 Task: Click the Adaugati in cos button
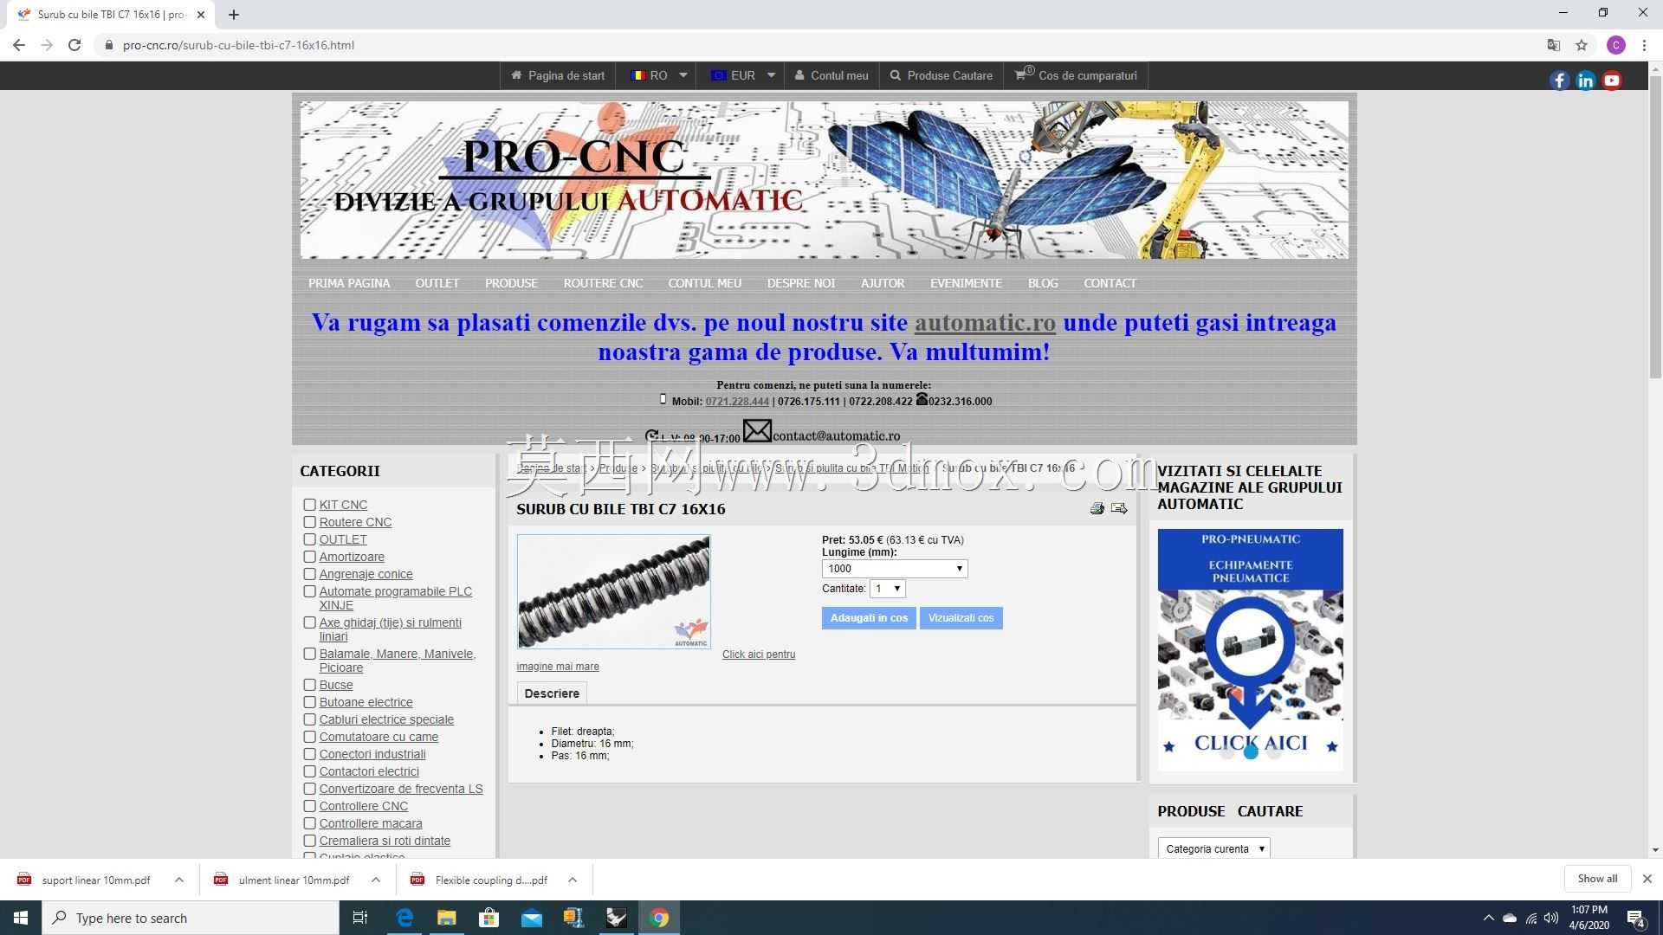click(x=869, y=618)
